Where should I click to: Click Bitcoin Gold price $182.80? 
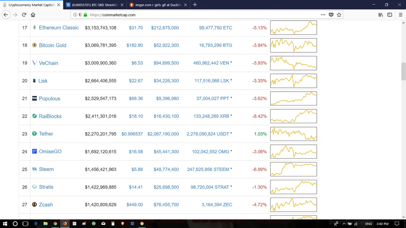[134, 45]
